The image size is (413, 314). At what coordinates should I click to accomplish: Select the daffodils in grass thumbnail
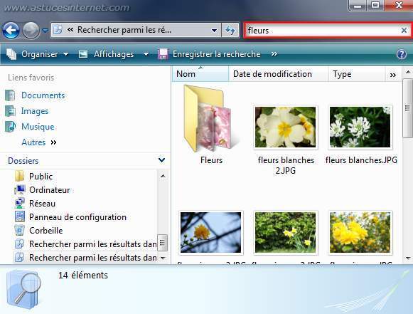click(x=285, y=232)
